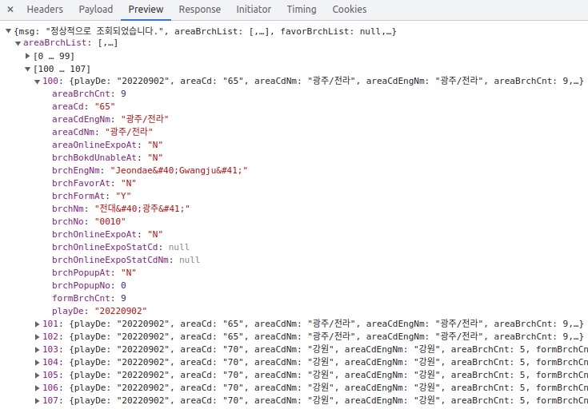
Task: Click the expanded playDe "20220902" property row
Action: pos(99,311)
